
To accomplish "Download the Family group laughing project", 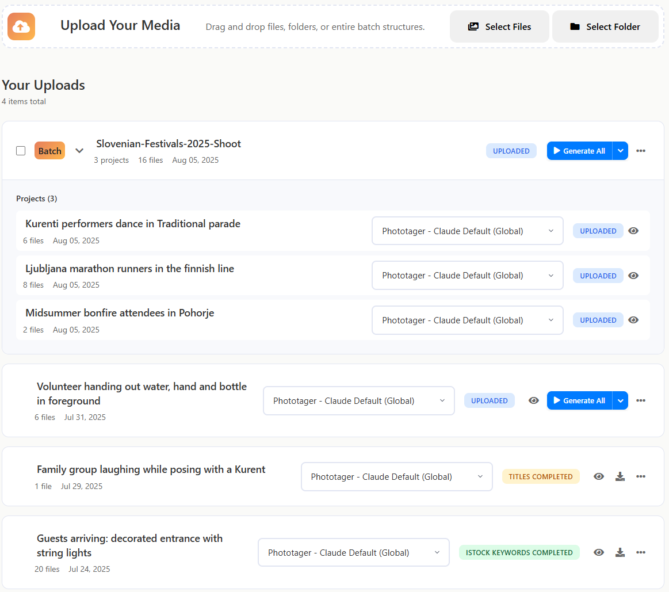I will pyautogui.click(x=620, y=476).
